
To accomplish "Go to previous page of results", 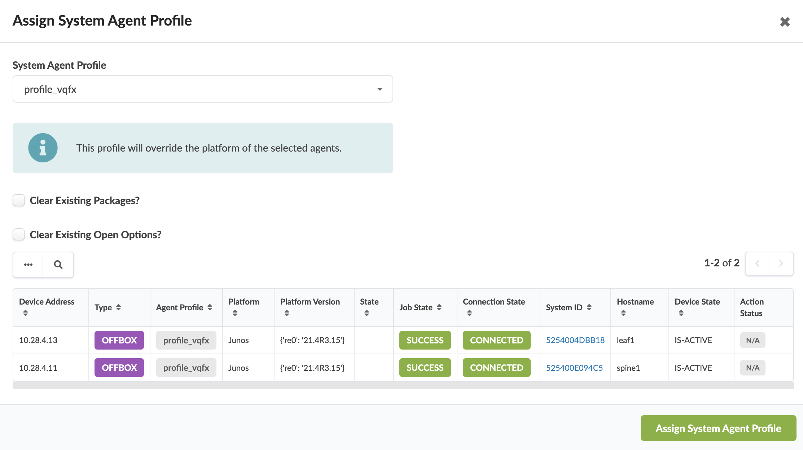I will [x=757, y=264].
